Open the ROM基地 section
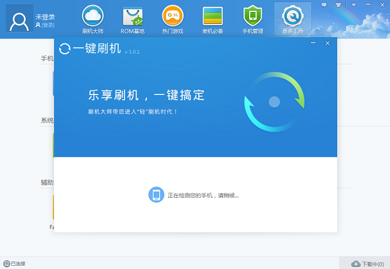The height and width of the screenshot is (269, 390). [x=133, y=19]
